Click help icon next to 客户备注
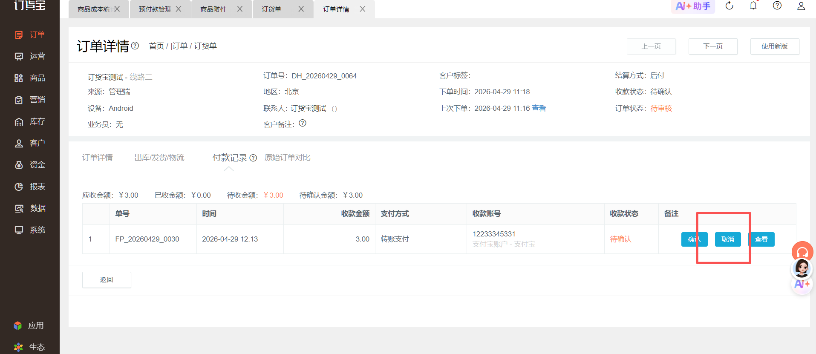Screen dimensions: 816x354 click(303, 123)
